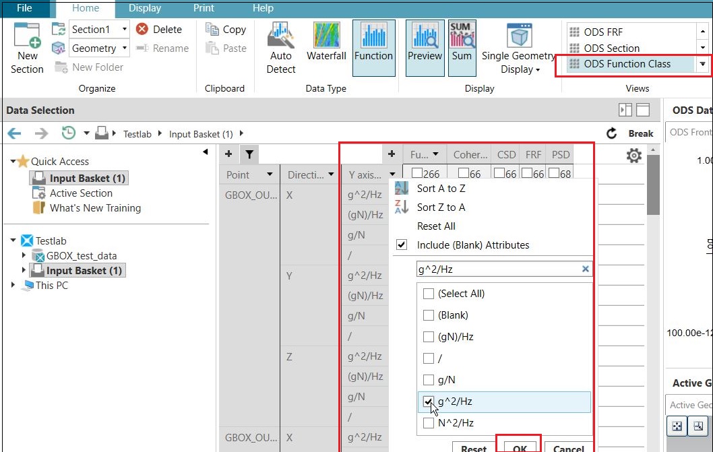Viewport: 713px width, 452px height.
Task: Switch to the Display tab
Action: point(144,8)
